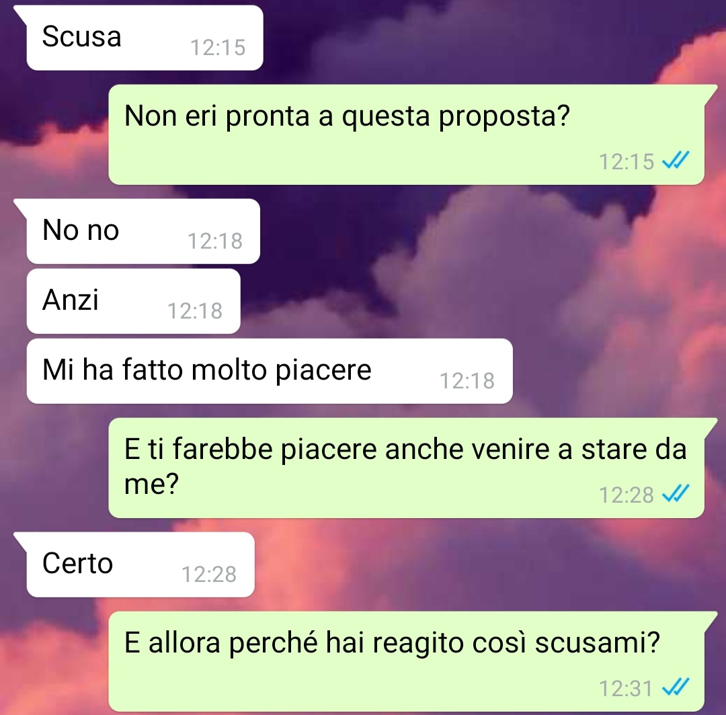Tap the 'Anzi' message bubble

pos(133,301)
